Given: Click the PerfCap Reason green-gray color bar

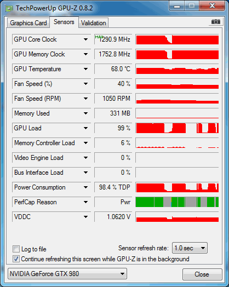Looking at the screenshot, I should click(177, 202).
